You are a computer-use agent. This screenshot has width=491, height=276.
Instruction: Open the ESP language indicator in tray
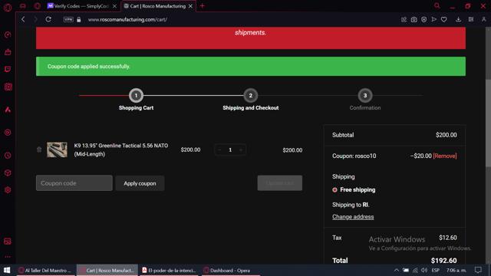(435, 270)
